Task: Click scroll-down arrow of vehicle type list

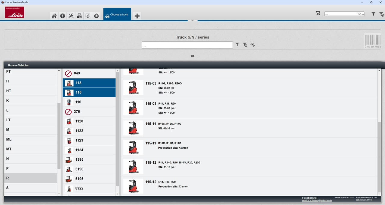Action: click(x=59, y=194)
